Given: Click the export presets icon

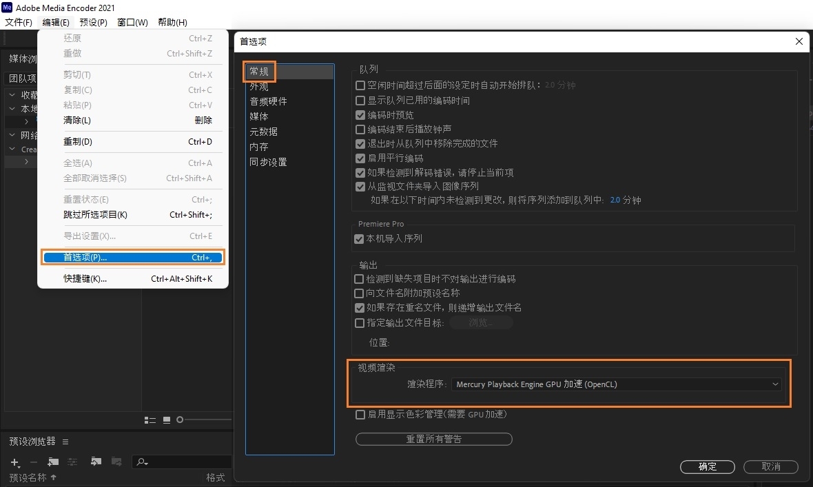Looking at the screenshot, I should coord(116,461).
